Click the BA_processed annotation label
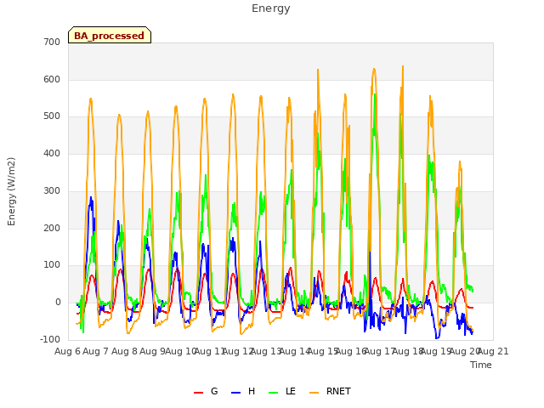 pos(110,35)
